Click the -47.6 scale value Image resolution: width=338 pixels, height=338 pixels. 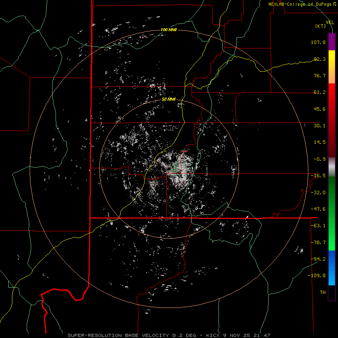(x=318, y=209)
